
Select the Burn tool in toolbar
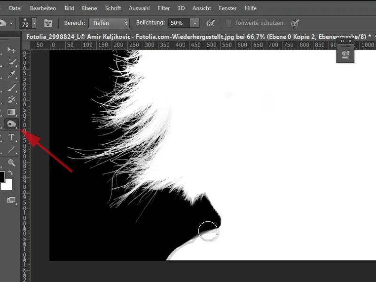12,124
